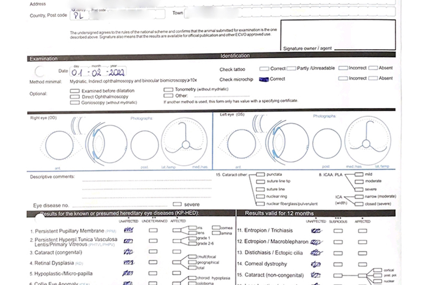
Task: Tick the (multi)focal Retinal Dysplasia box
Action: tap(193, 257)
